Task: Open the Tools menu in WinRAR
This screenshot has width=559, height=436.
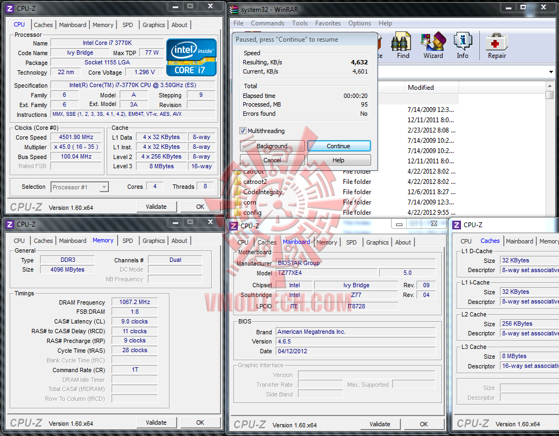Action: click(x=300, y=23)
